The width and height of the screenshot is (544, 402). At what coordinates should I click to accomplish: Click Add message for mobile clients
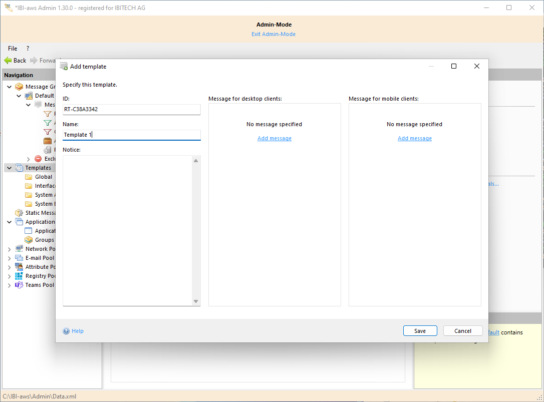414,138
